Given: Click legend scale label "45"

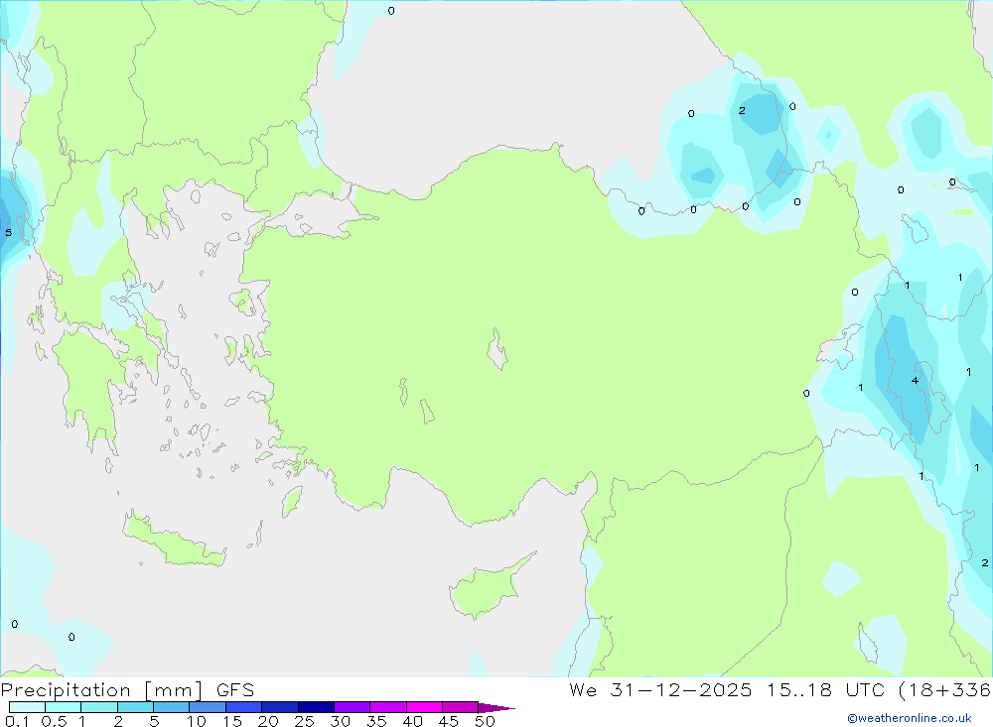Looking at the screenshot, I should [449, 721].
